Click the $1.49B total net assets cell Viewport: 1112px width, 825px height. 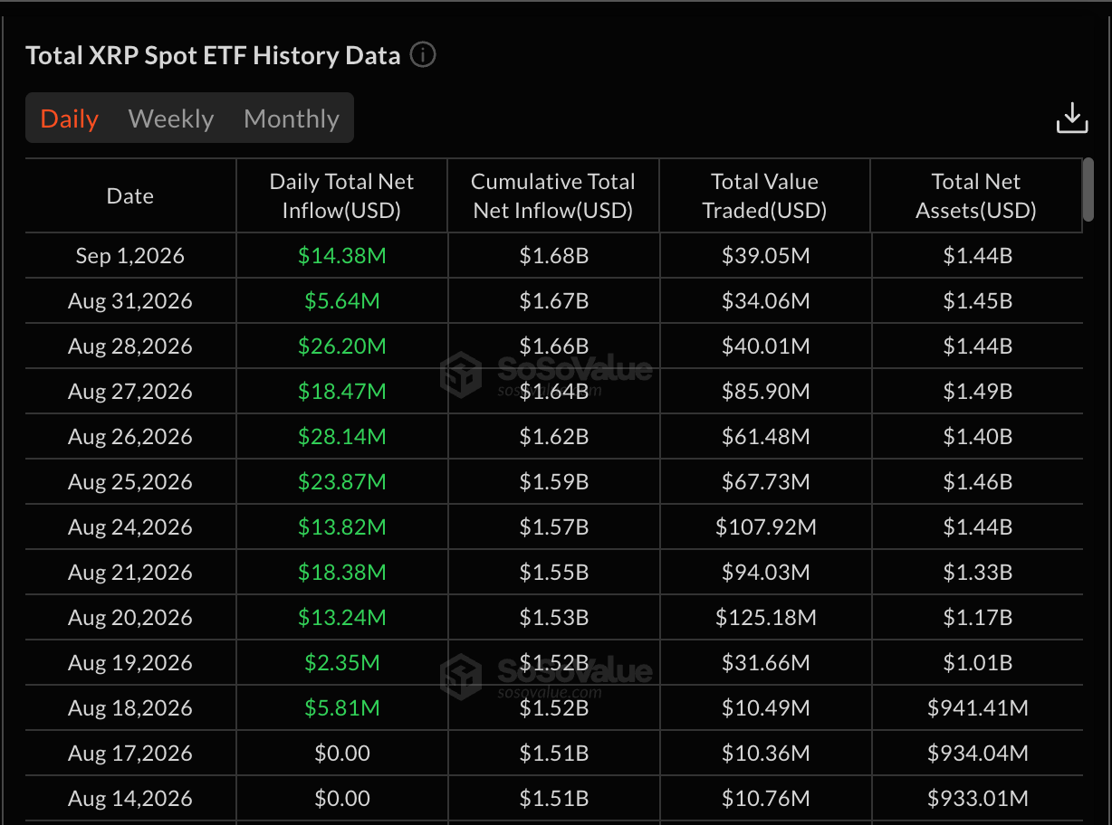point(978,392)
